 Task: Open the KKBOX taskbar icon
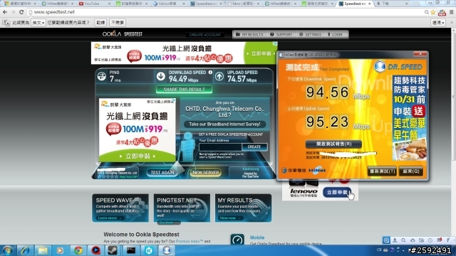coord(149,250)
